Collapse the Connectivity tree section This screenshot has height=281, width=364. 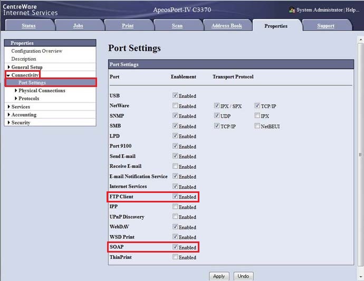coord(8,75)
